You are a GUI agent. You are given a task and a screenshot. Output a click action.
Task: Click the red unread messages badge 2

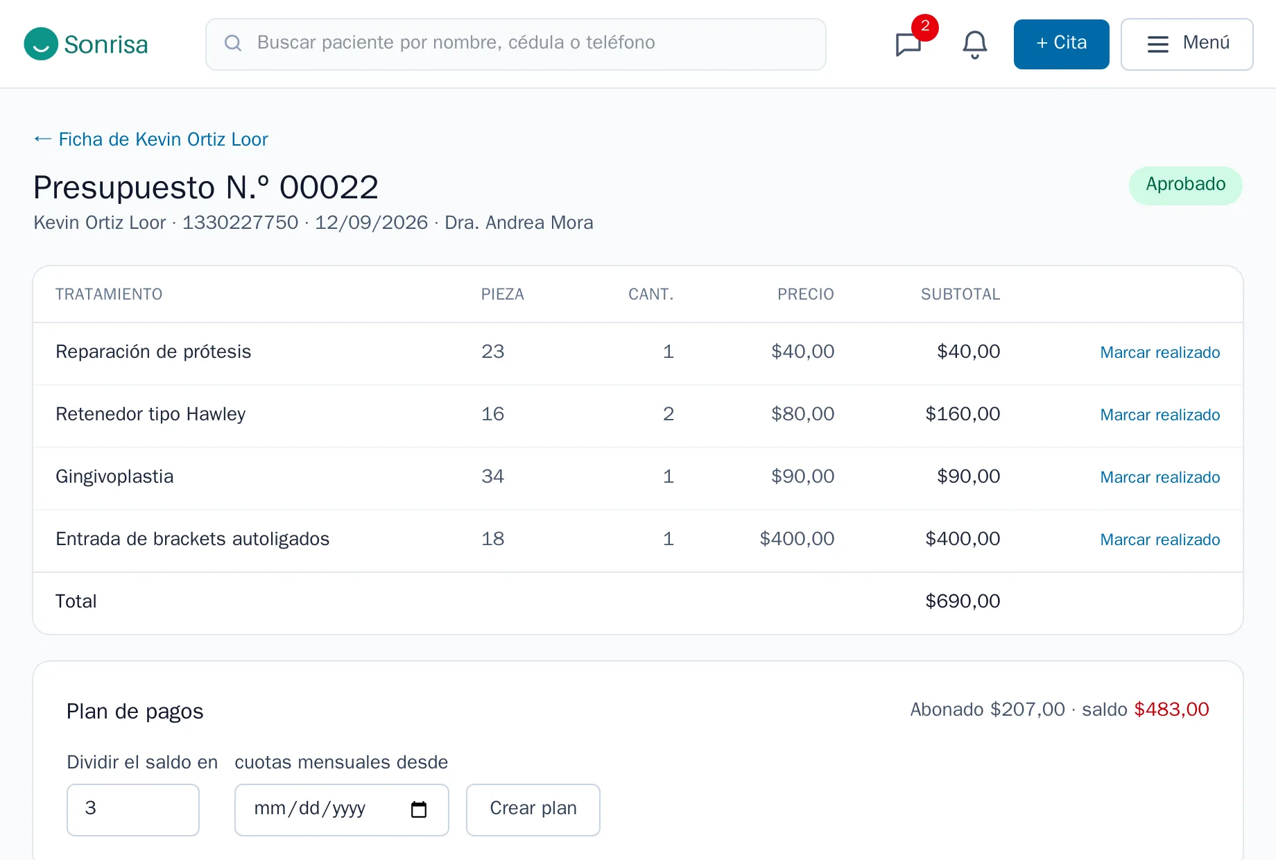(x=924, y=27)
